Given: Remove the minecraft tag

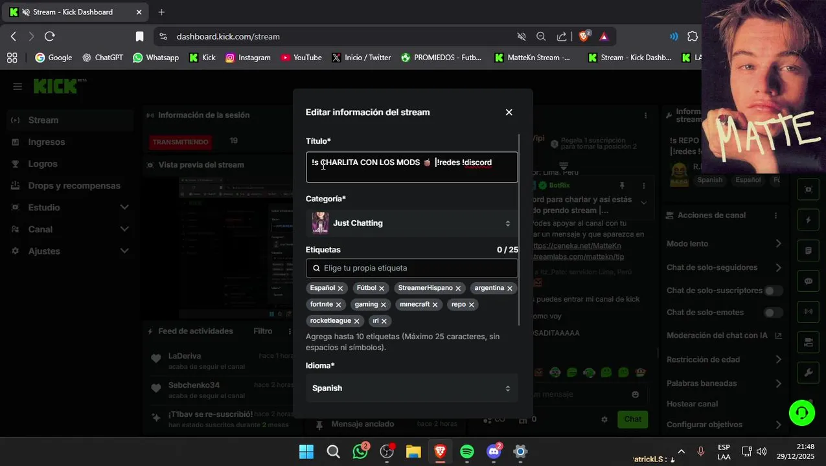Looking at the screenshot, I should 435,304.
